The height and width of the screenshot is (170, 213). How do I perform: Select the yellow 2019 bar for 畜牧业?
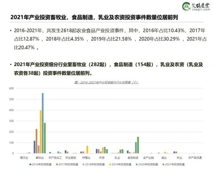click(41, 132)
